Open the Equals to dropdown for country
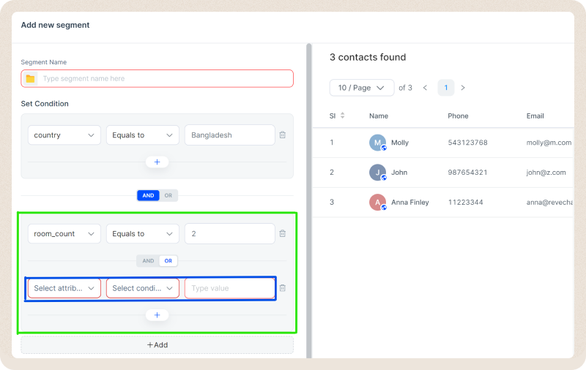The height and width of the screenshot is (370, 586). [143, 135]
